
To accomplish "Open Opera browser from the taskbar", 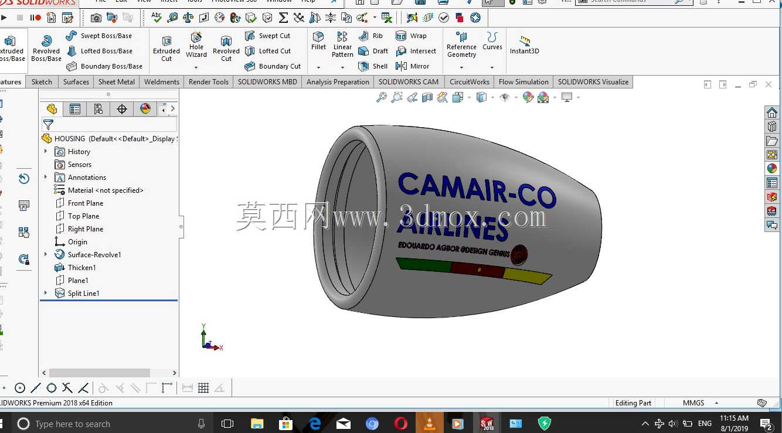I will [401, 424].
